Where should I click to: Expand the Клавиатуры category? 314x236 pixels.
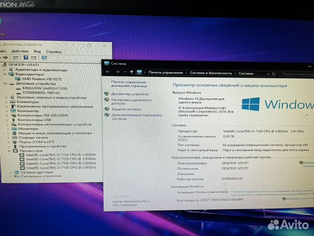(x=6, y=102)
